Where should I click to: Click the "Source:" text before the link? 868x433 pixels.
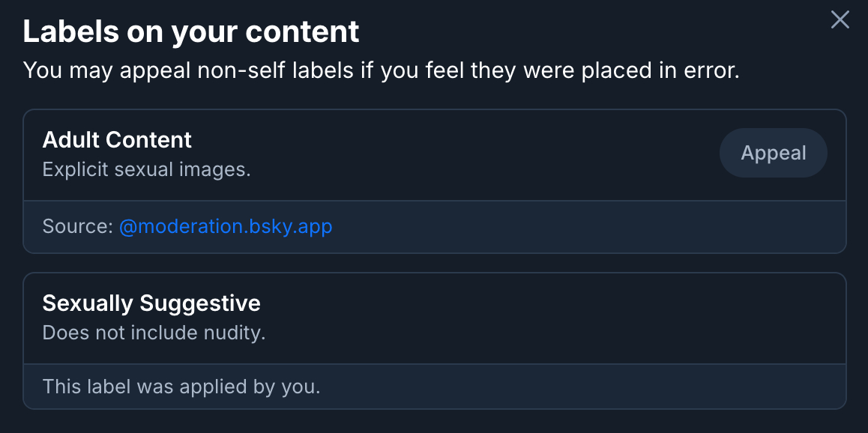[77, 226]
